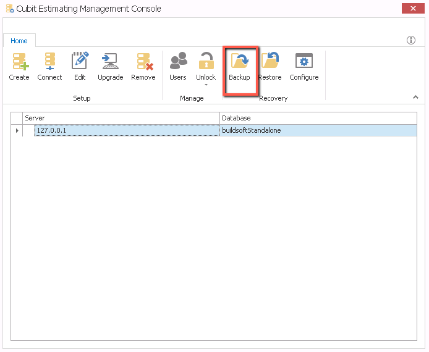Viewport: 429px width, 352px height.
Task: Collapse the ribbon with the chevron
Action: click(x=415, y=97)
